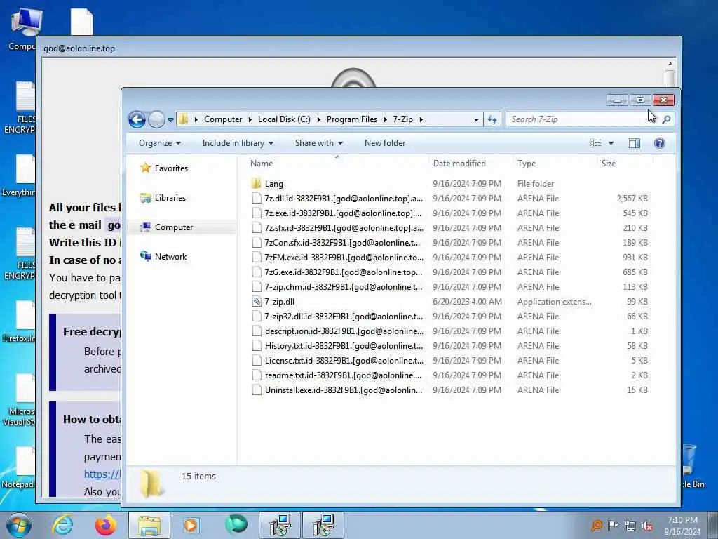Open the Organize menu
This screenshot has height=539, width=718.
(x=160, y=143)
